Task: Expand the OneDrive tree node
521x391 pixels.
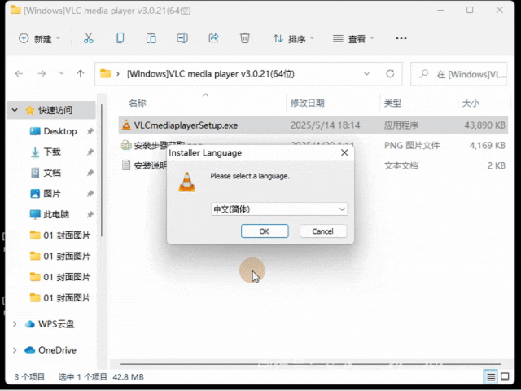Action: coord(15,350)
